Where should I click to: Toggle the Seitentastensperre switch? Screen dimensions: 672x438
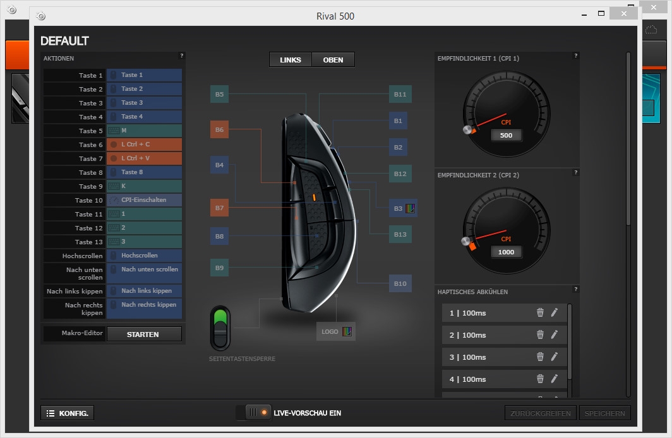click(x=220, y=327)
